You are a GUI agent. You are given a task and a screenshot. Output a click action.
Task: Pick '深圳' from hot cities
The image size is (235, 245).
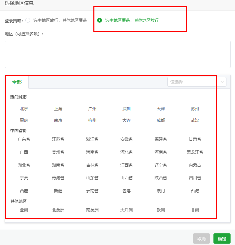click(x=127, y=109)
